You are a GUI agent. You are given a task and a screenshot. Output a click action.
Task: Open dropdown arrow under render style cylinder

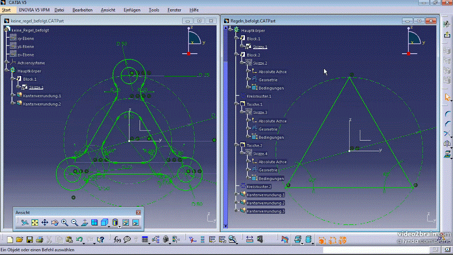coord(119,227)
